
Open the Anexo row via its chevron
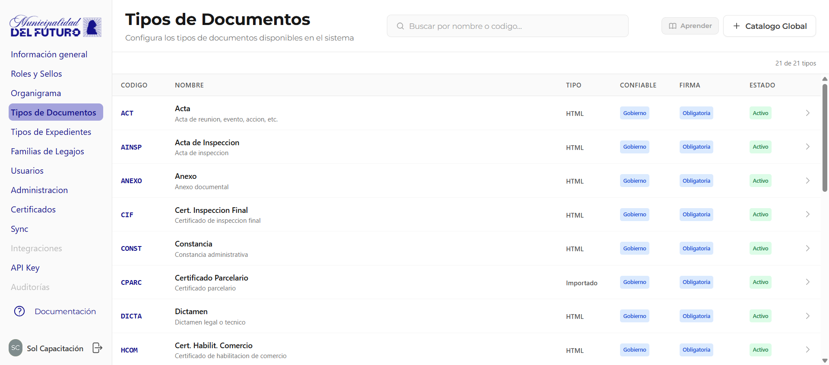click(807, 181)
